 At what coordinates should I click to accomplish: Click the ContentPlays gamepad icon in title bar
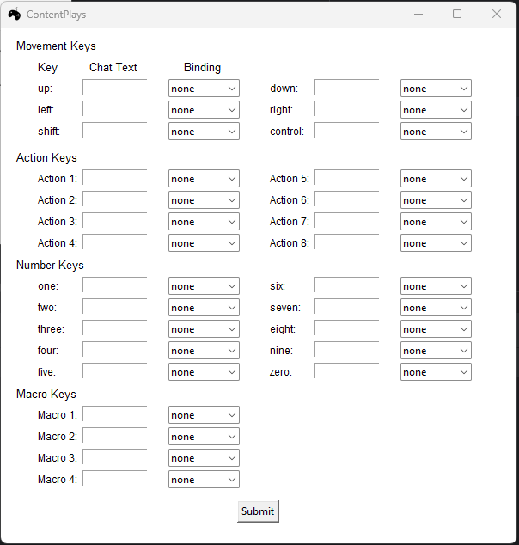14,15
